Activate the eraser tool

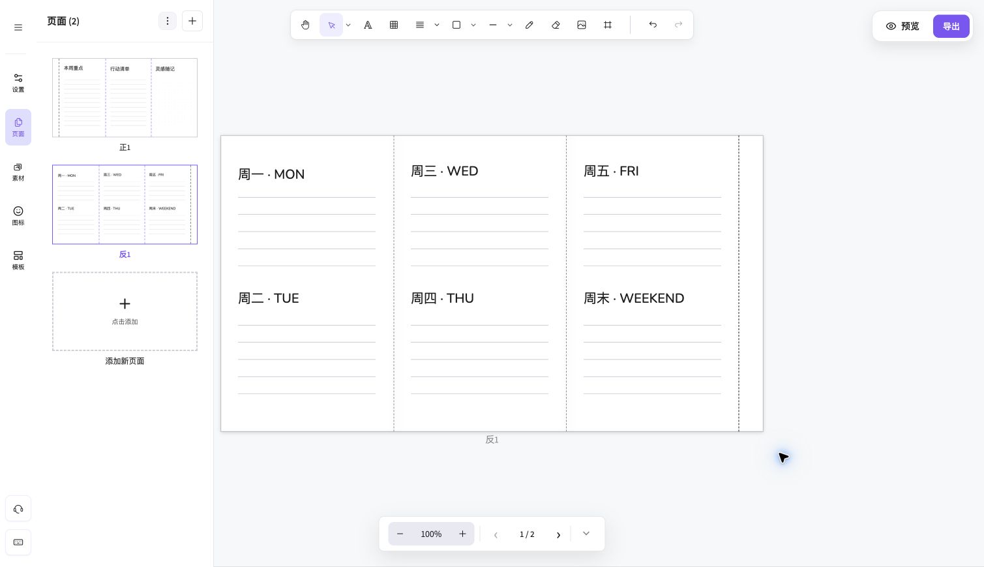click(x=556, y=25)
